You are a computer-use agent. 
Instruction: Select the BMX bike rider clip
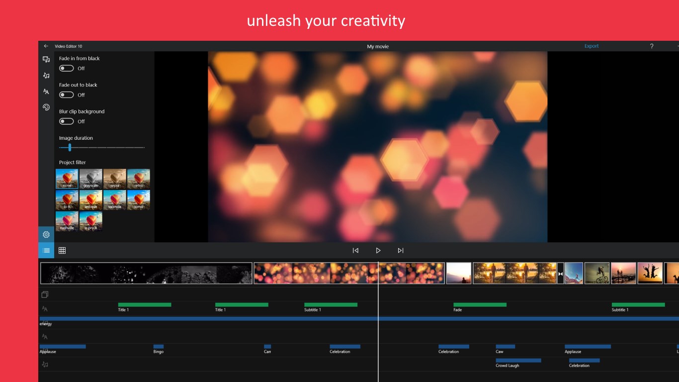click(x=597, y=274)
